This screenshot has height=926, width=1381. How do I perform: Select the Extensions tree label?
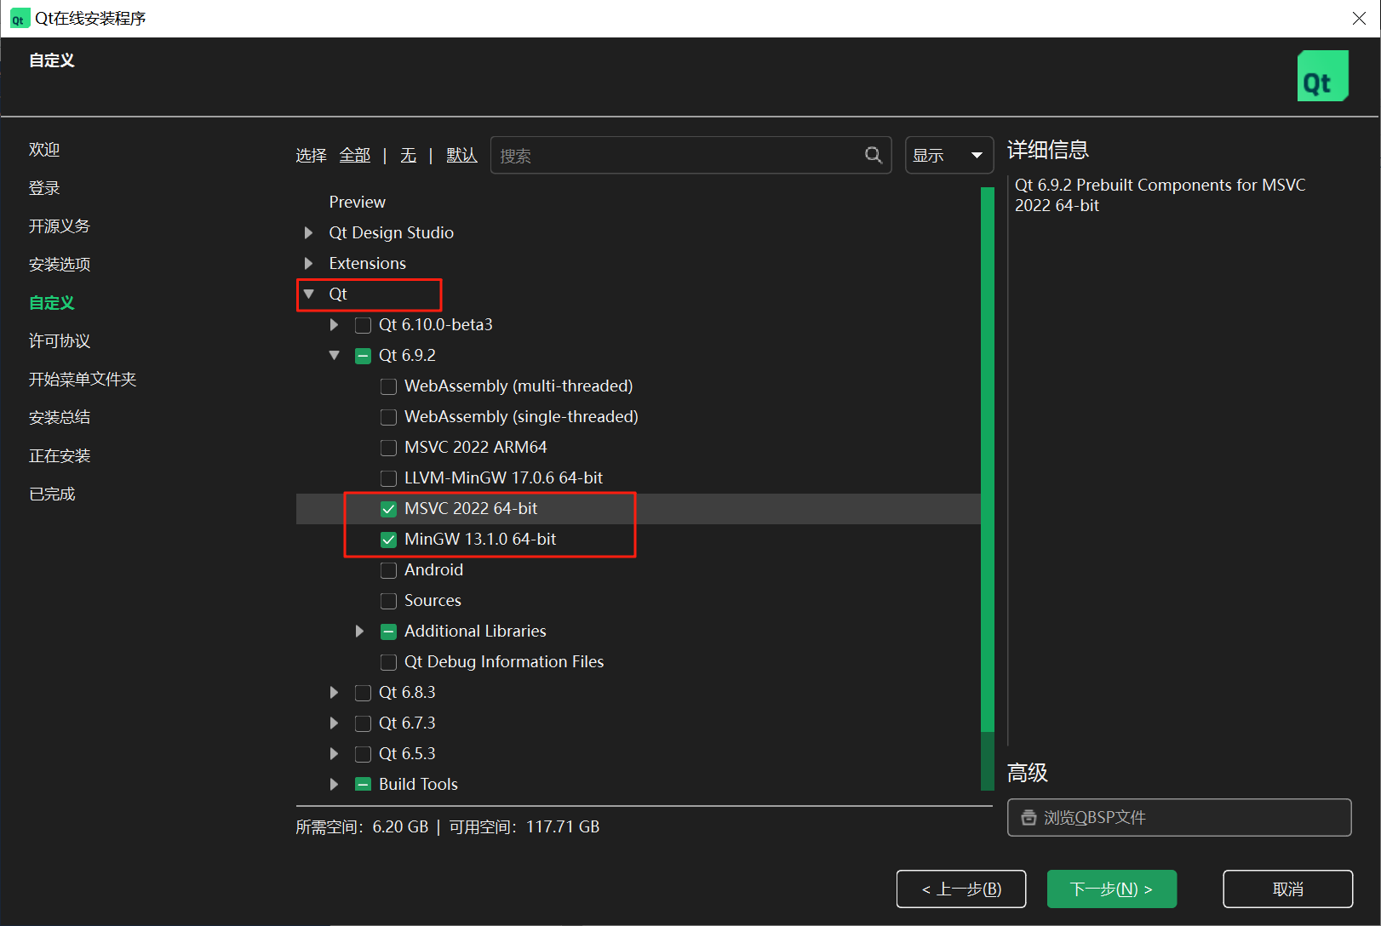[x=368, y=263]
